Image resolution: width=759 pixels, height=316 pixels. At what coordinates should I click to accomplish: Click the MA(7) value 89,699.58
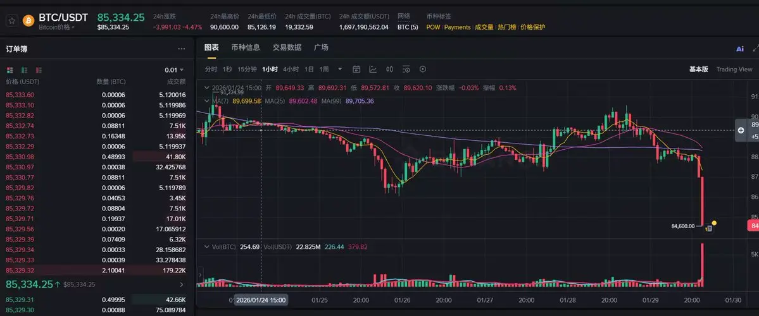(247, 101)
